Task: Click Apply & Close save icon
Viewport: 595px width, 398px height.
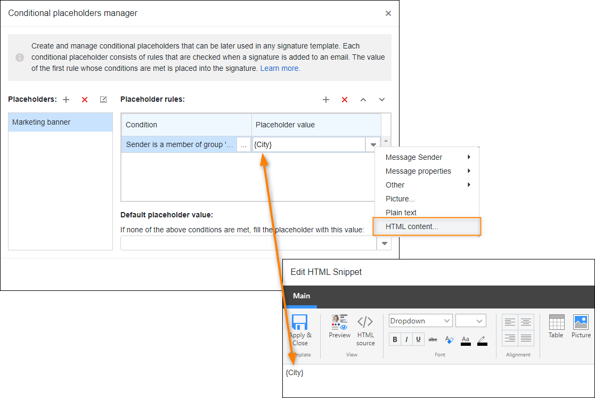Action: [x=300, y=330]
